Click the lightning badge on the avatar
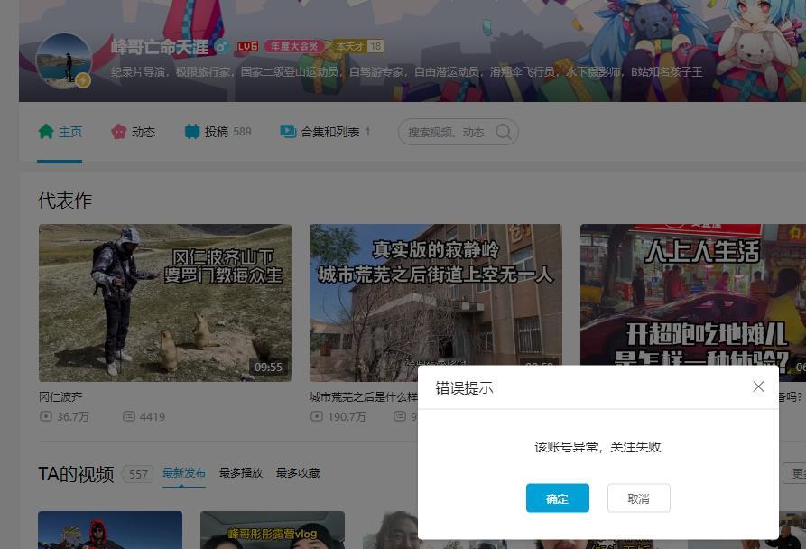 [83, 80]
